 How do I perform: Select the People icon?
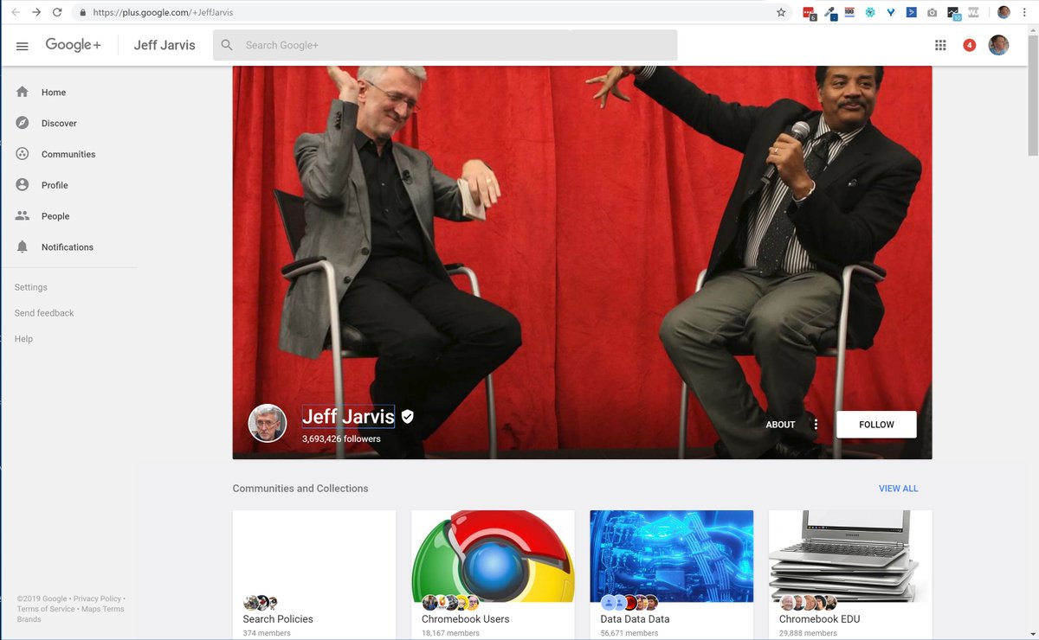pyautogui.click(x=23, y=215)
